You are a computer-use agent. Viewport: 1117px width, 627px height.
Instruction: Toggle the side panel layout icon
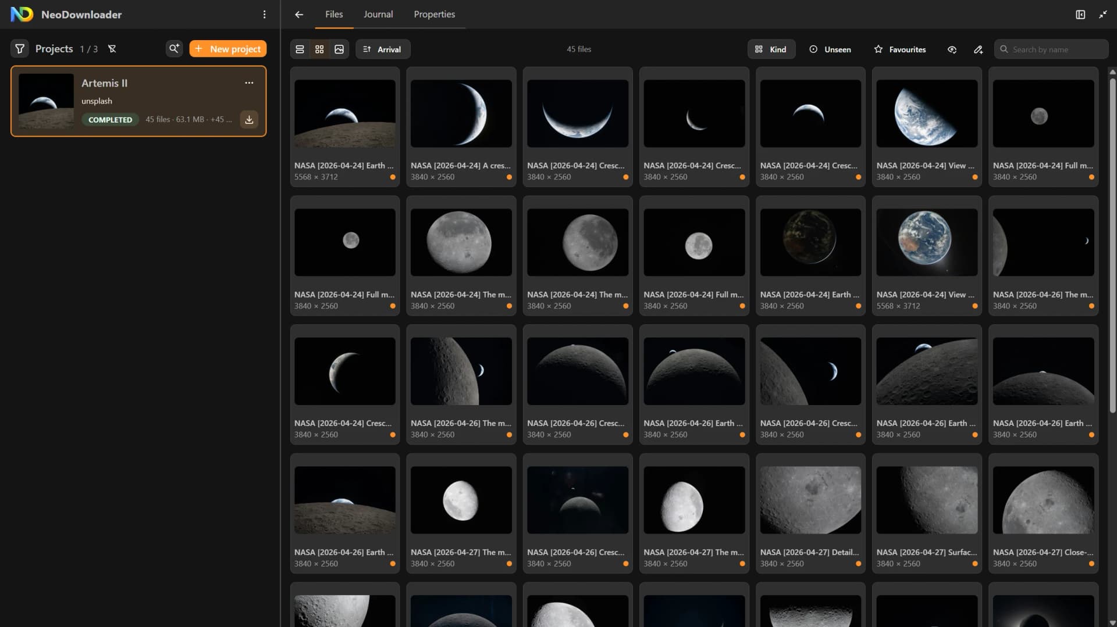click(1080, 15)
